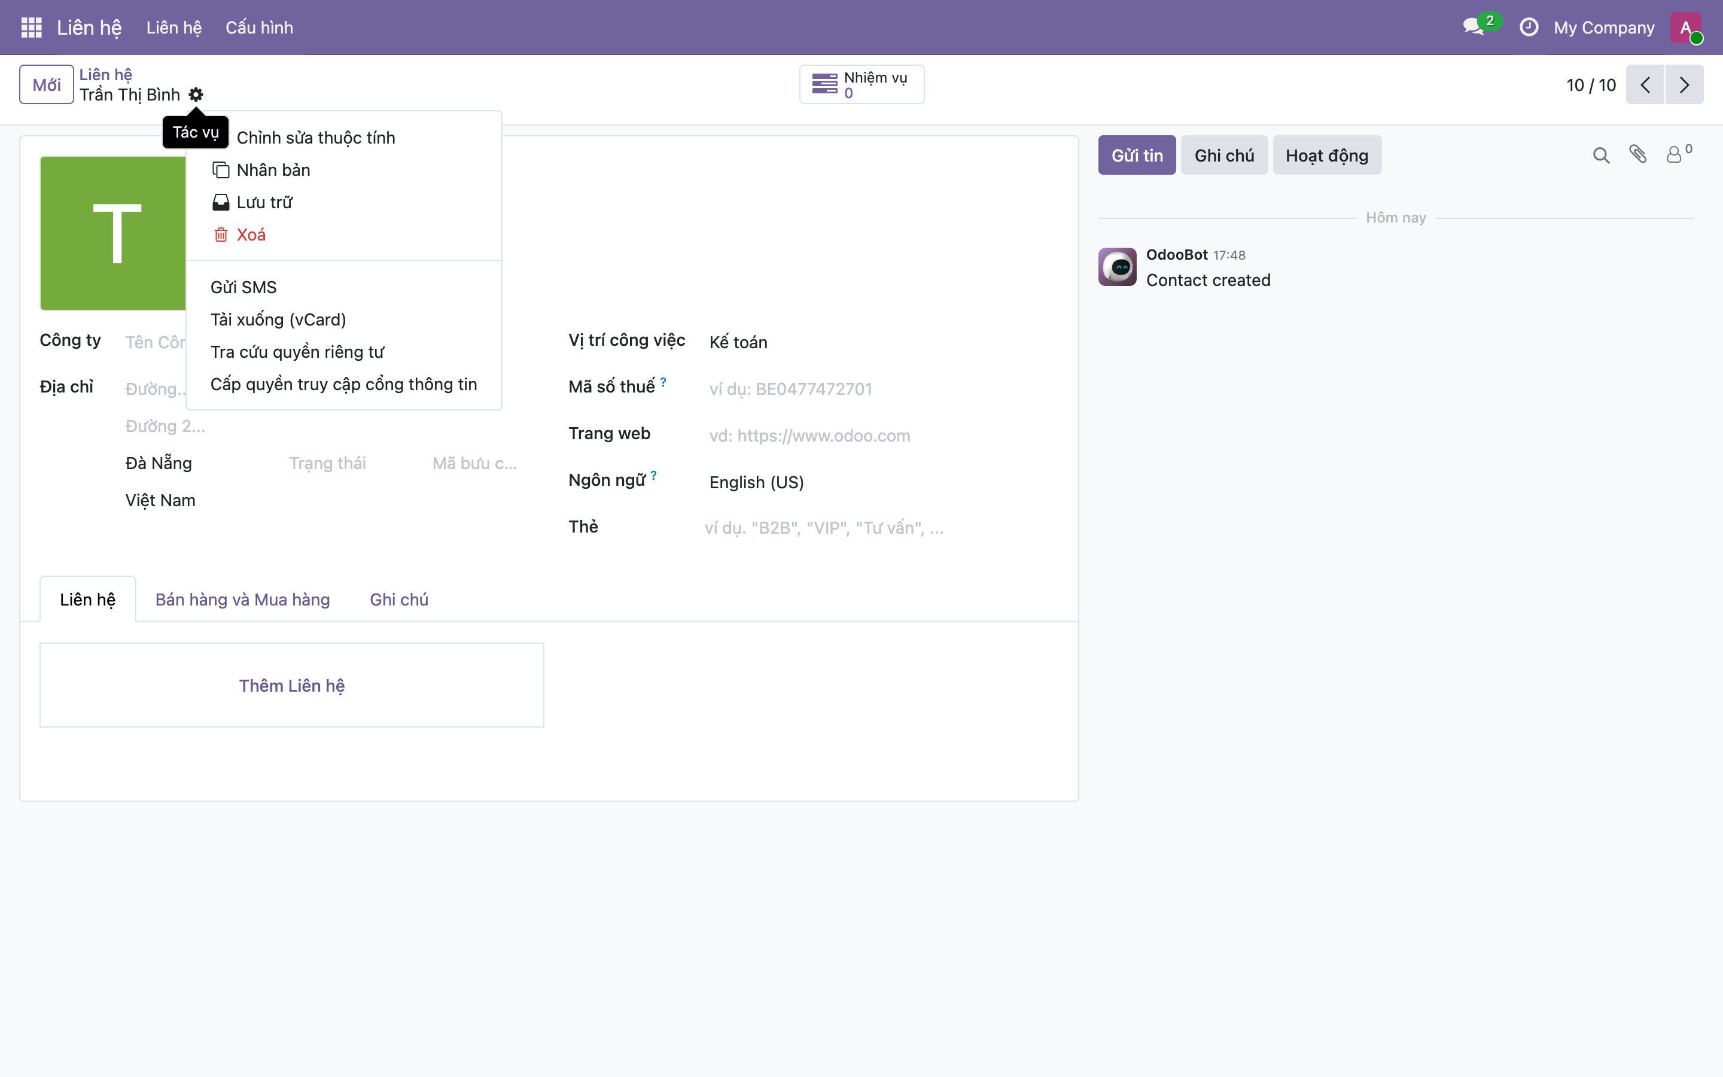Open the conversations messages icon

coord(1473,27)
